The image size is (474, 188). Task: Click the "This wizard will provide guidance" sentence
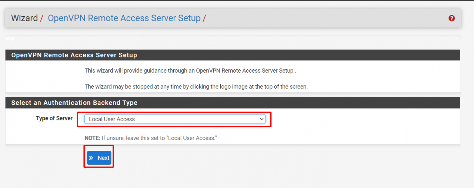(x=190, y=70)
